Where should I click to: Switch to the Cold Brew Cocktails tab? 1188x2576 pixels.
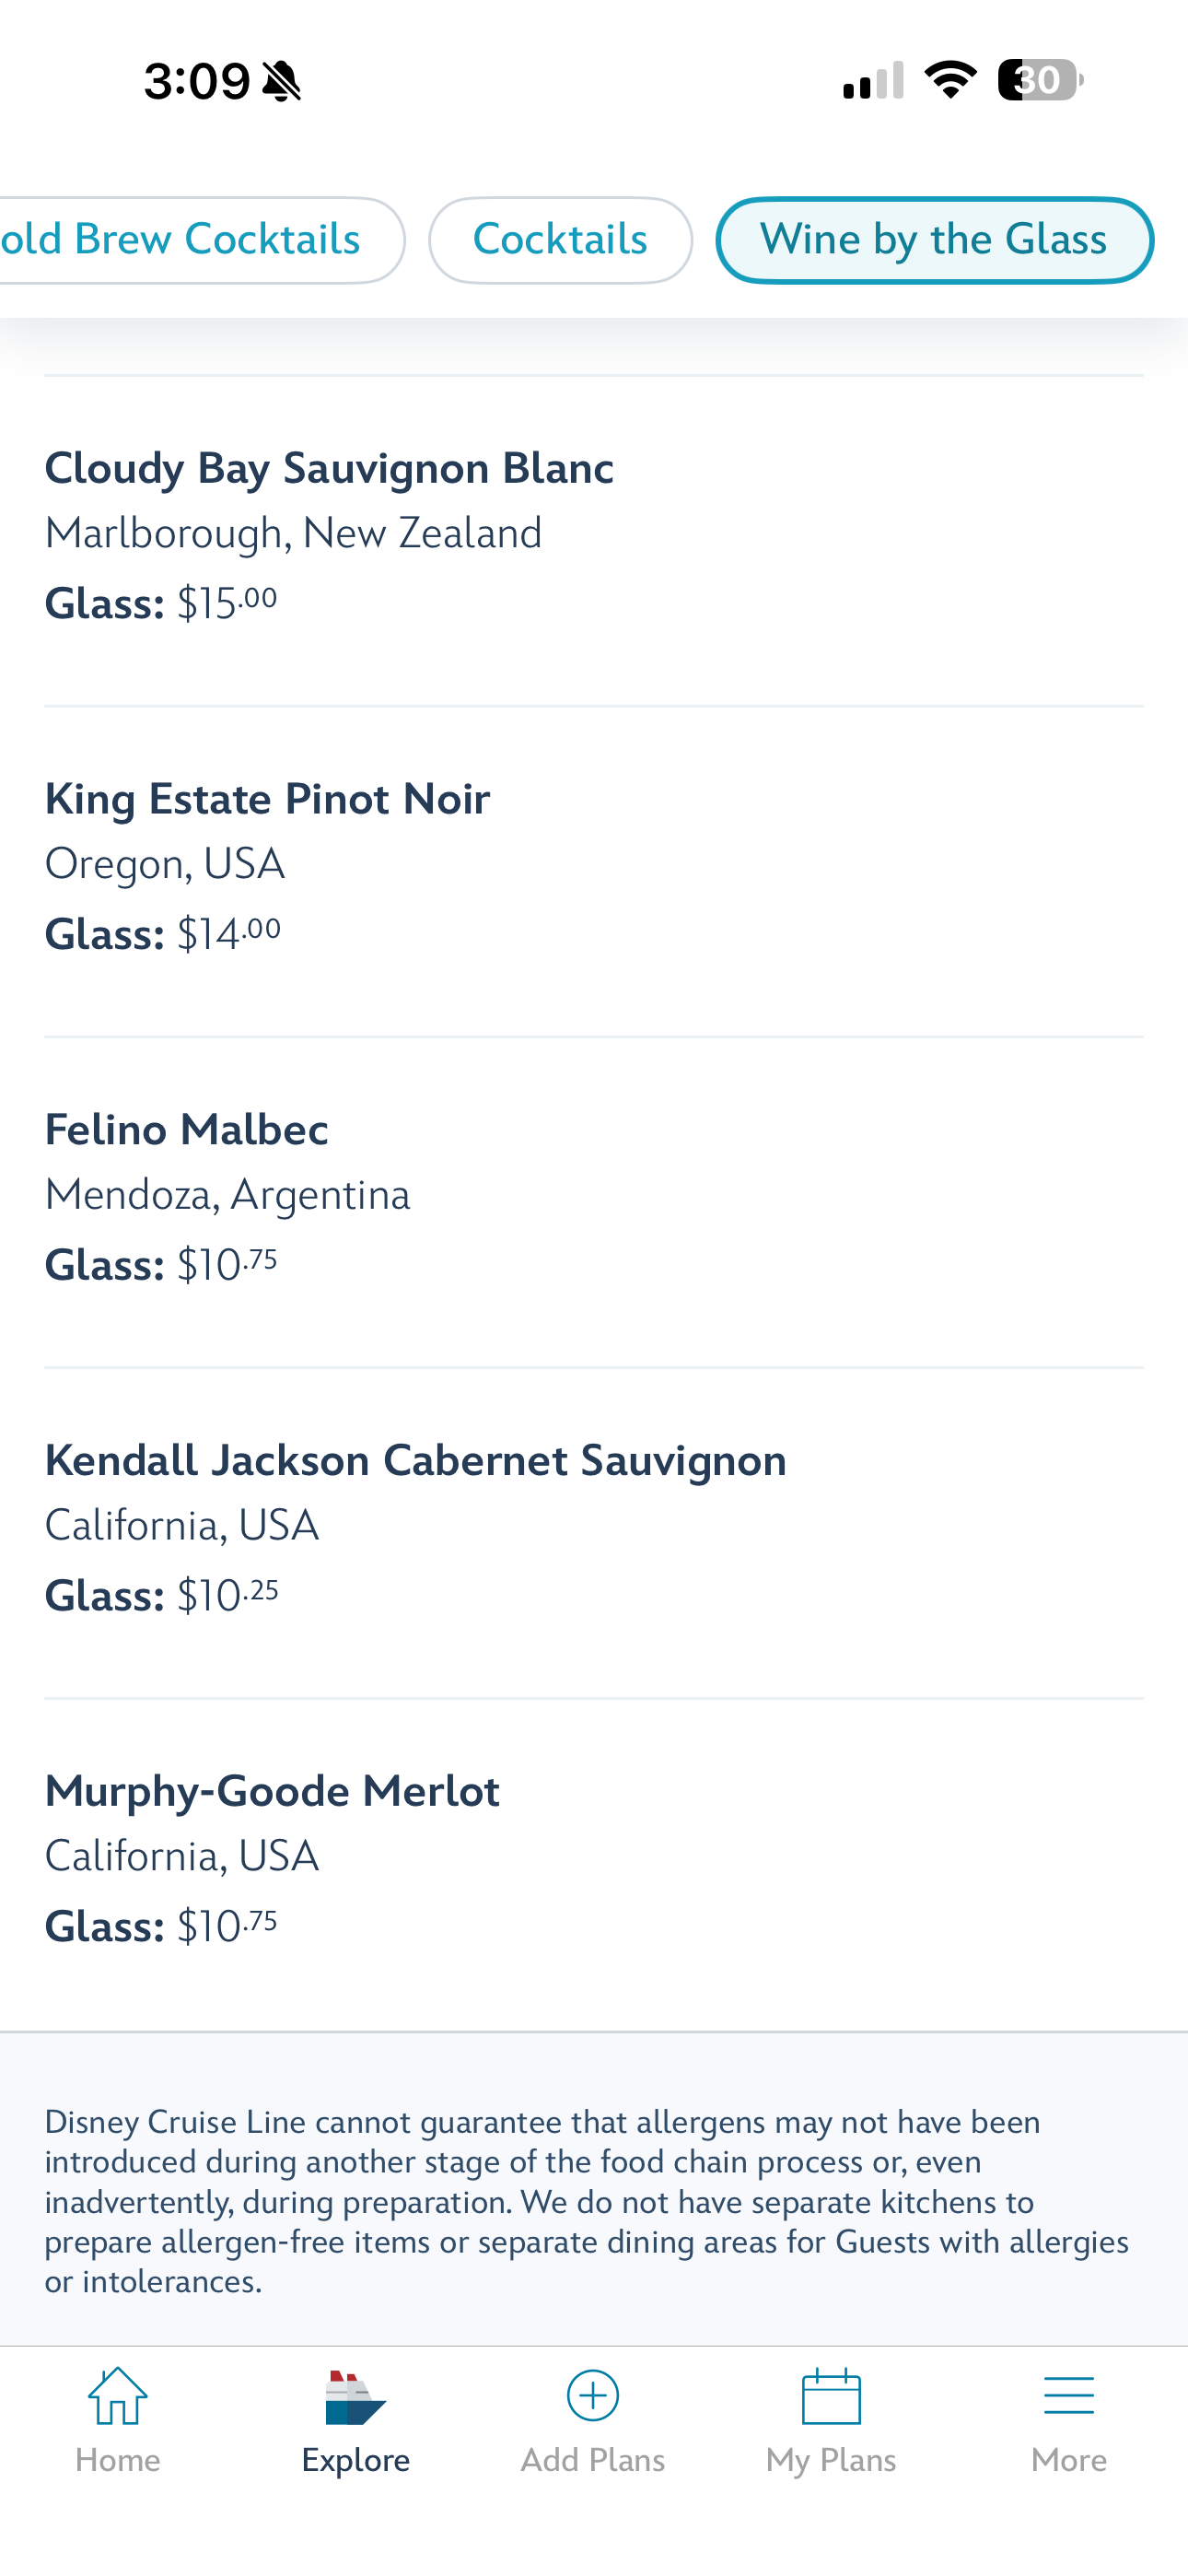[190, 240]
